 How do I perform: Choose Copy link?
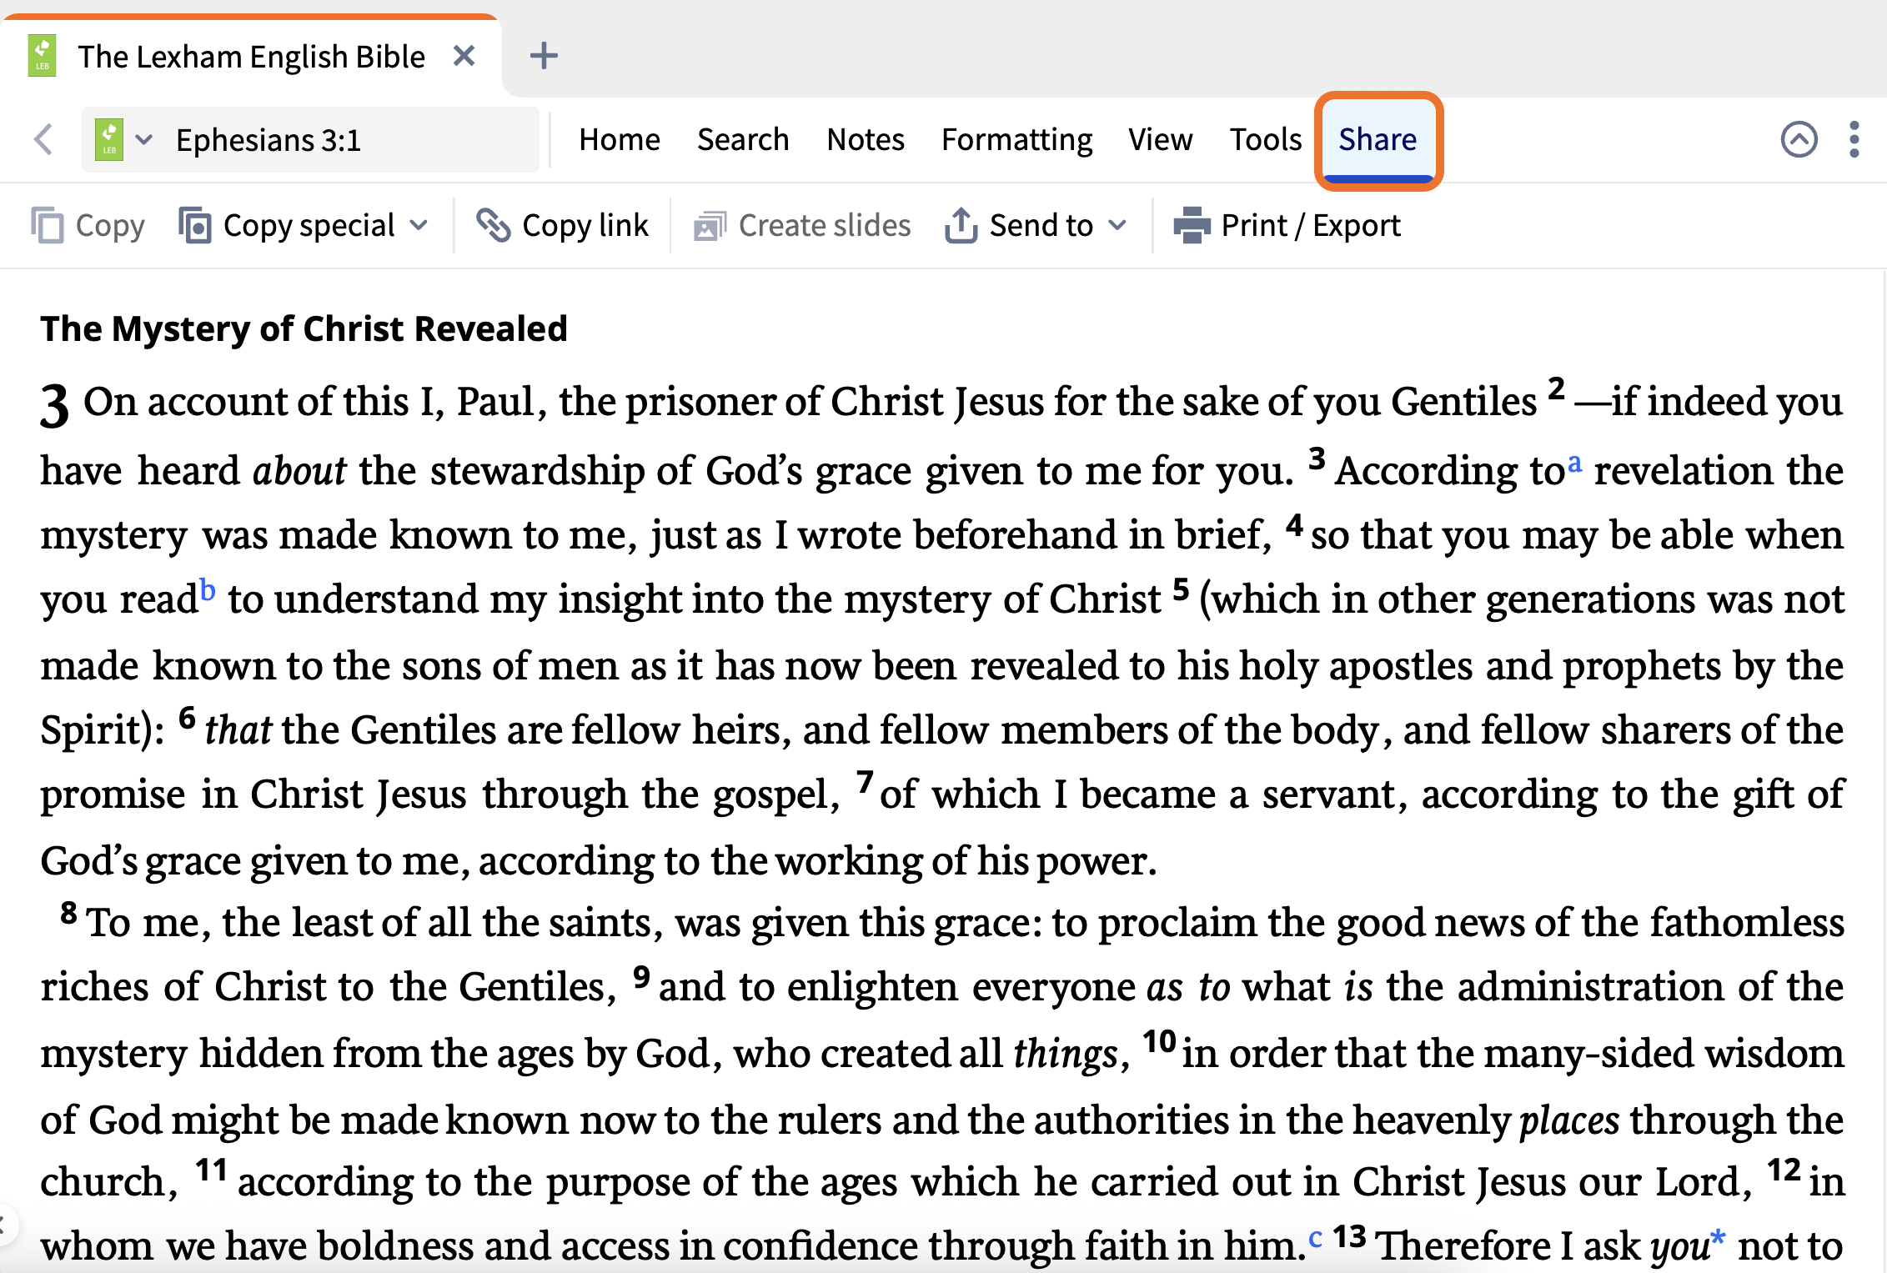585,225
